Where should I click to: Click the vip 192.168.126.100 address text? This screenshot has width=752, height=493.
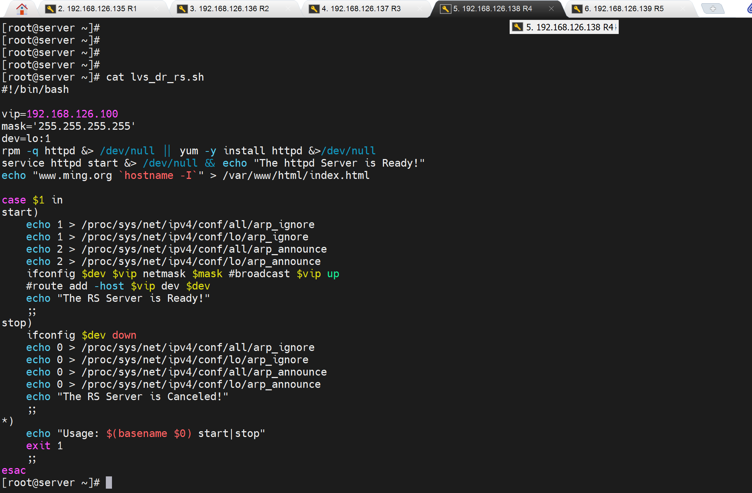tap(72, 114)
